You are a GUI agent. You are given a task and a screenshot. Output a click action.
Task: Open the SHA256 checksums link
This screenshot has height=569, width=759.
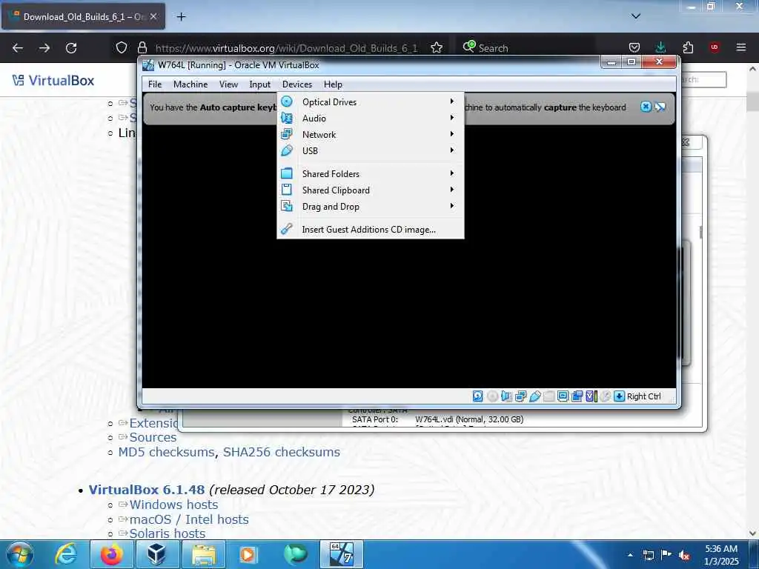(x=281, y=452)
